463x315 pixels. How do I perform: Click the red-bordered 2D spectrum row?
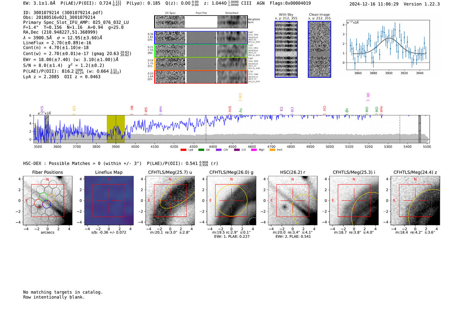201,77
